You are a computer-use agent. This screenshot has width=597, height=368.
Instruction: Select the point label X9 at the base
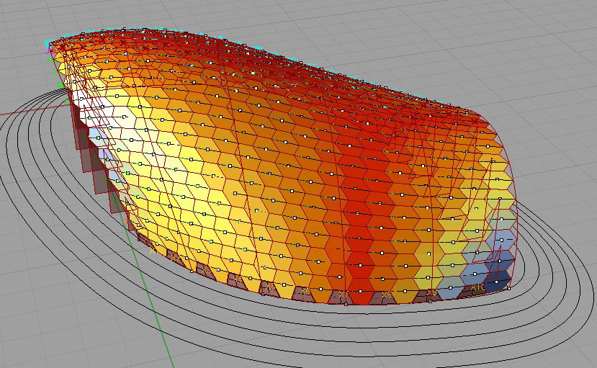[x=432, y=292]
